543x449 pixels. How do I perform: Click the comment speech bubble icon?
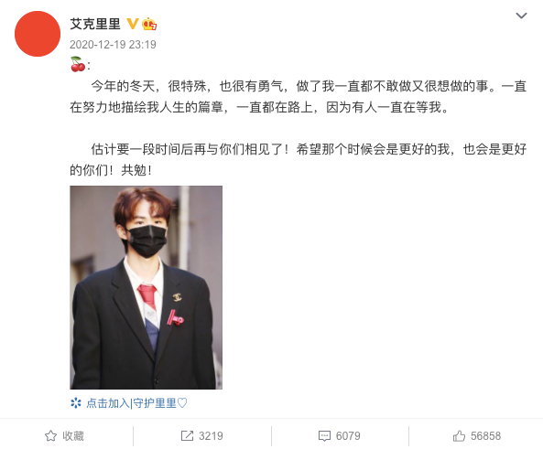click(324, 436)
